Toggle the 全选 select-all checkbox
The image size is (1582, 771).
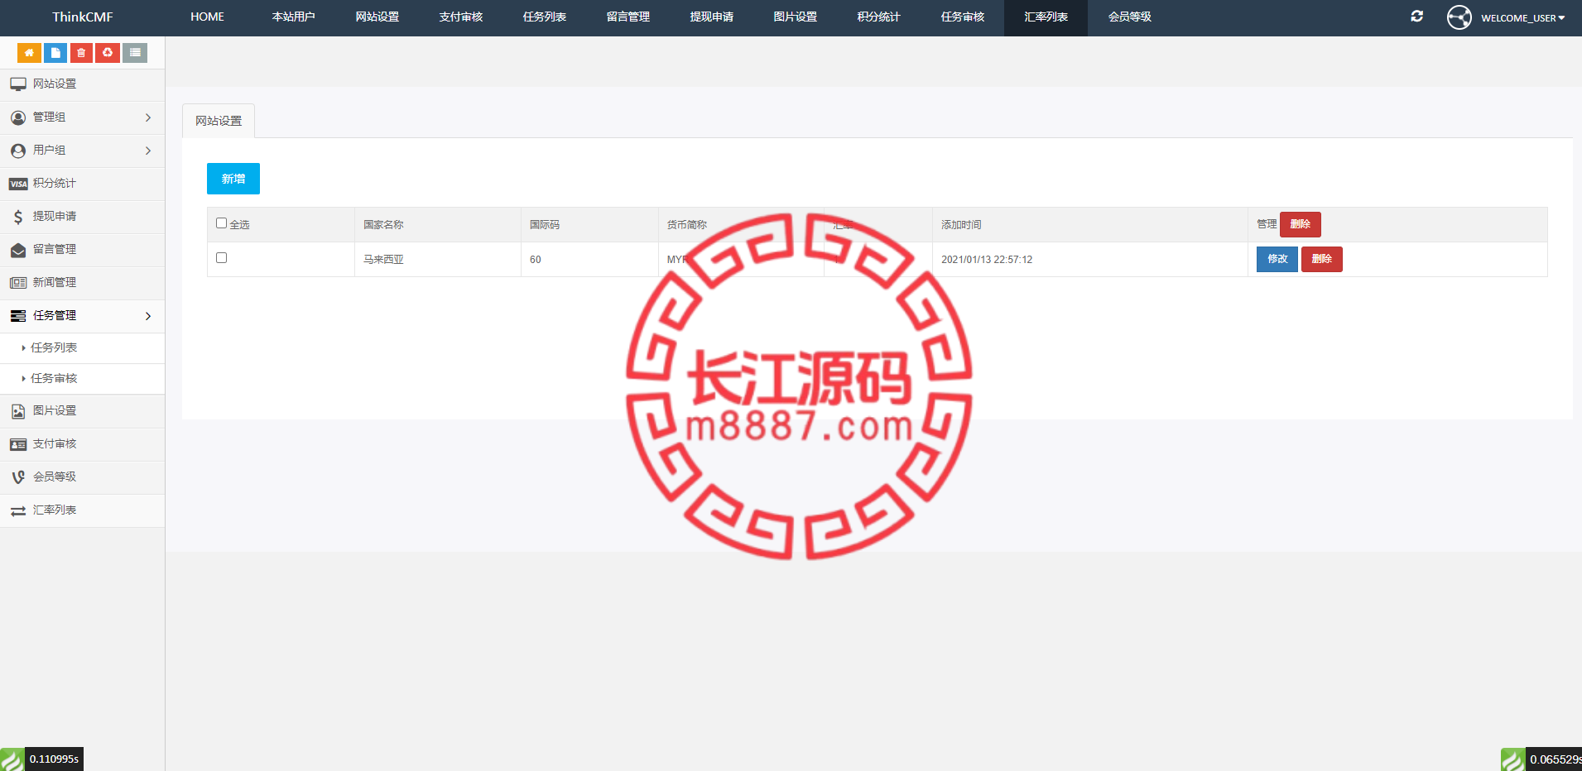point(221,223)
